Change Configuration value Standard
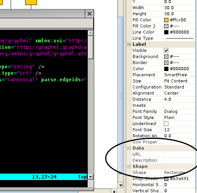The image size is (197, 193). pyautogui.click(x=179, y=87)
